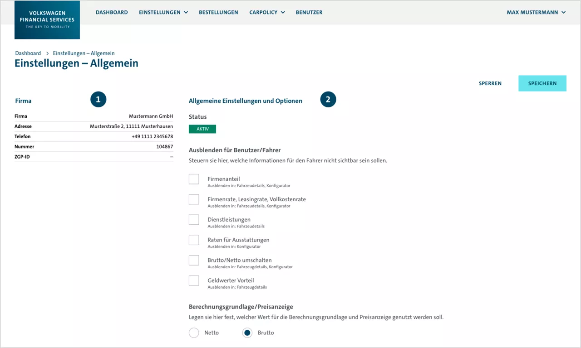581x348 pixels.
Task: Click the numbered badge beside Allgemeine Einstellungen
Action: point(328,99)
